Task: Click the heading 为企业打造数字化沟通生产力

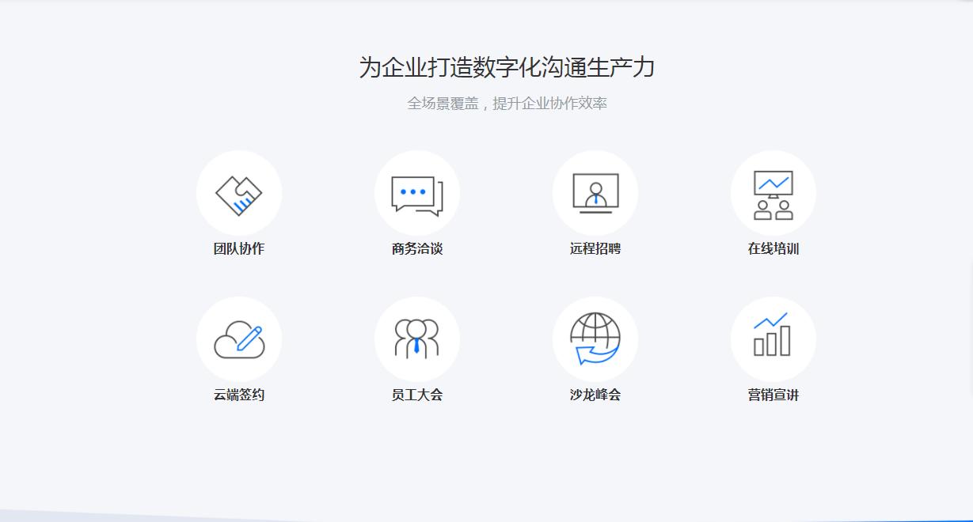Action: (507, 67)
